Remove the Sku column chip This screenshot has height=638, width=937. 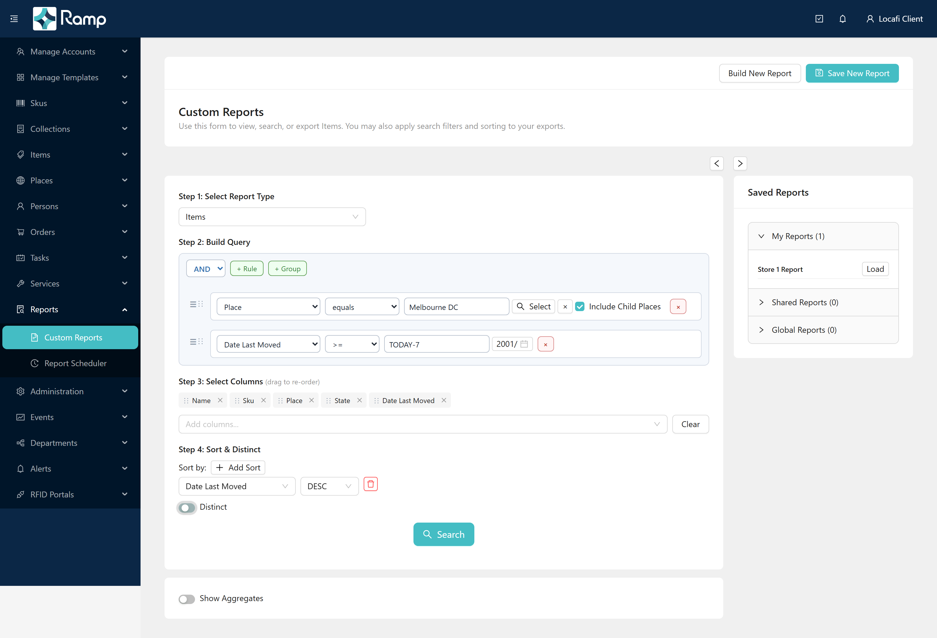point(263,400)
